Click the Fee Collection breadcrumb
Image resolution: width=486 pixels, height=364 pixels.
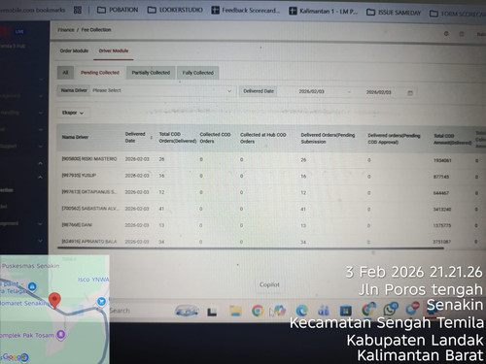pos(96,30)
